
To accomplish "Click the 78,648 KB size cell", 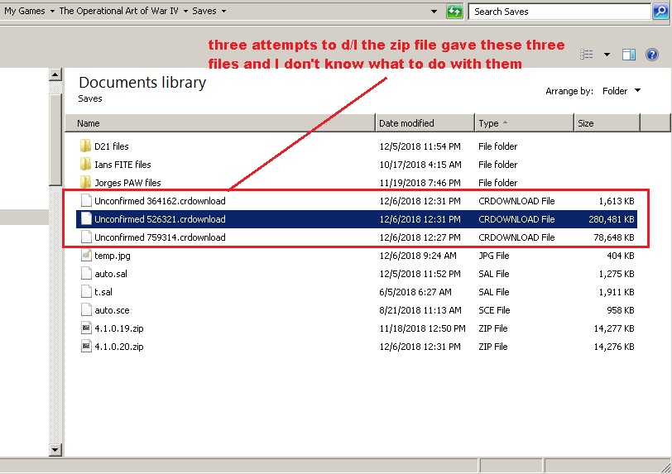I will (614, 237).
